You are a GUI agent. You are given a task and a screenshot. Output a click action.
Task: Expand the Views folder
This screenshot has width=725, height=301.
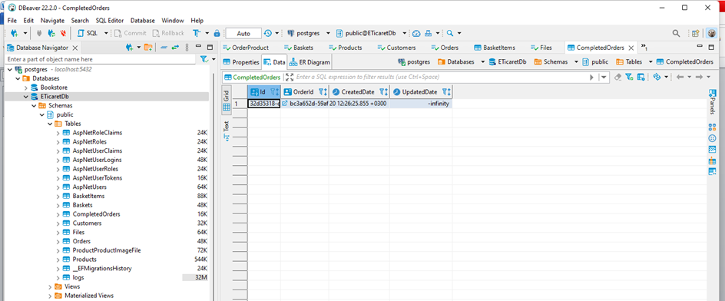(x=49, y=286)
